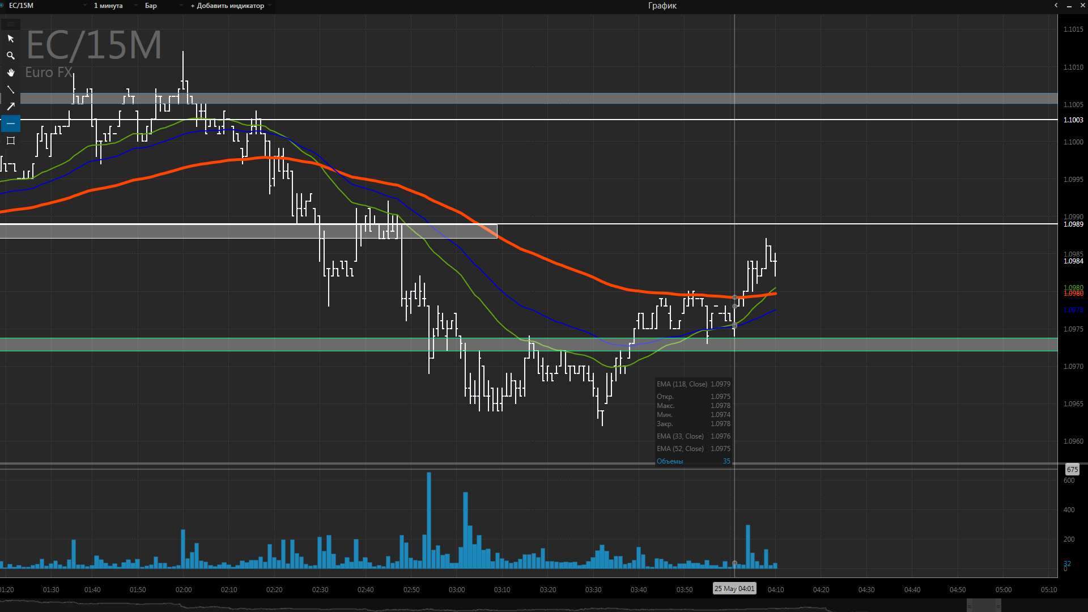Click the 04:10 time axis label
The width and height of the screenshot is (1088, 612).
776,590
